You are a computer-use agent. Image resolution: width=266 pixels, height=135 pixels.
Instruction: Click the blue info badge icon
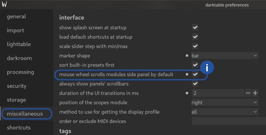tap(207, 68)
